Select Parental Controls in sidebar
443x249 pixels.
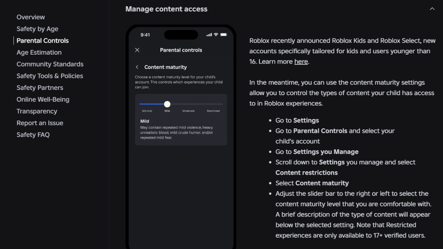[43, 40]
